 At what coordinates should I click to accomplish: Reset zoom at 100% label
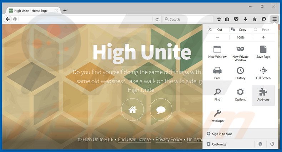(241, 37)
